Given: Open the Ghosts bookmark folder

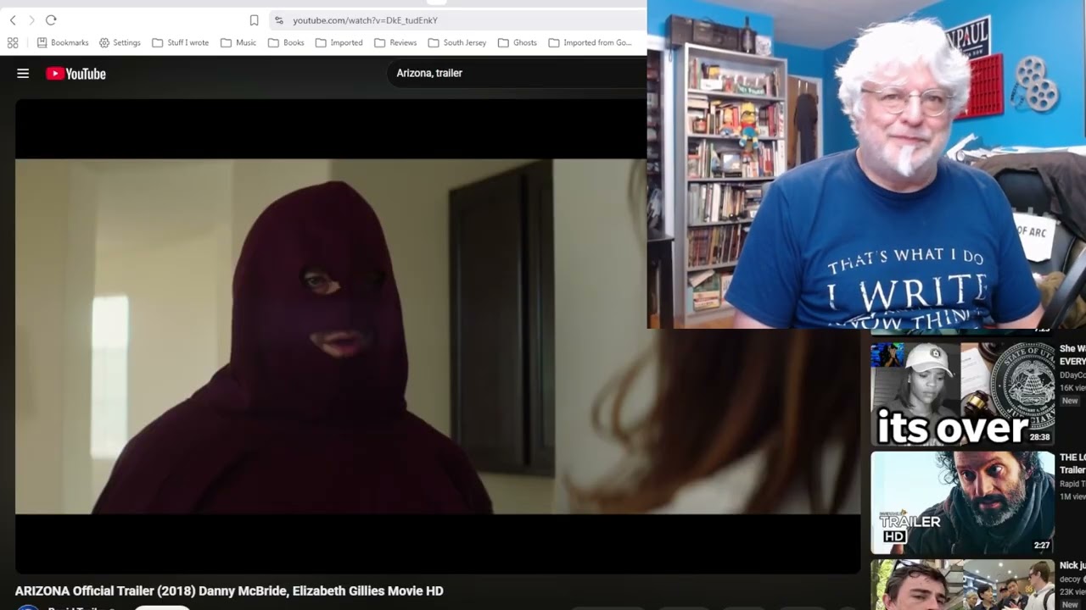Looking at the screenshot, I should pyautogui.click(x=518, y=42).
